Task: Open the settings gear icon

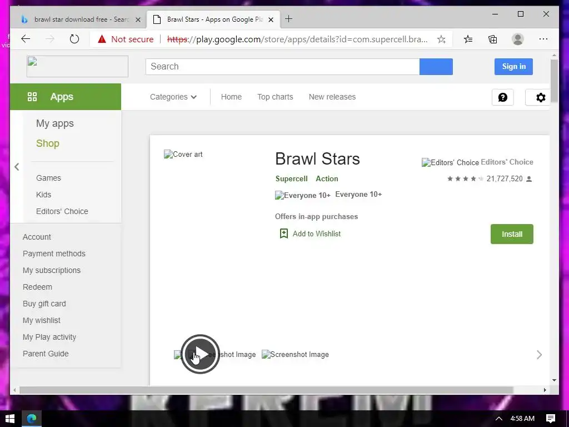Action: 540,97
